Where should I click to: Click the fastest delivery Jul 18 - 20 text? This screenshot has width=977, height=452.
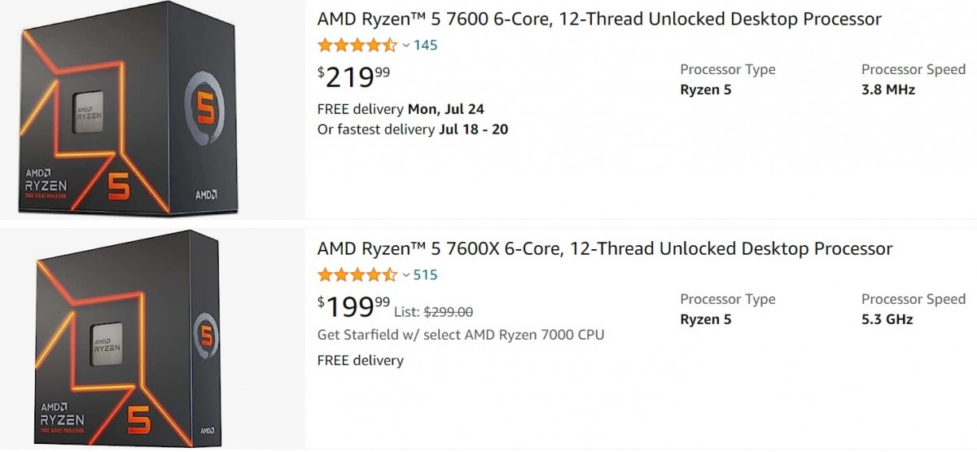click(x=412, y=129)
